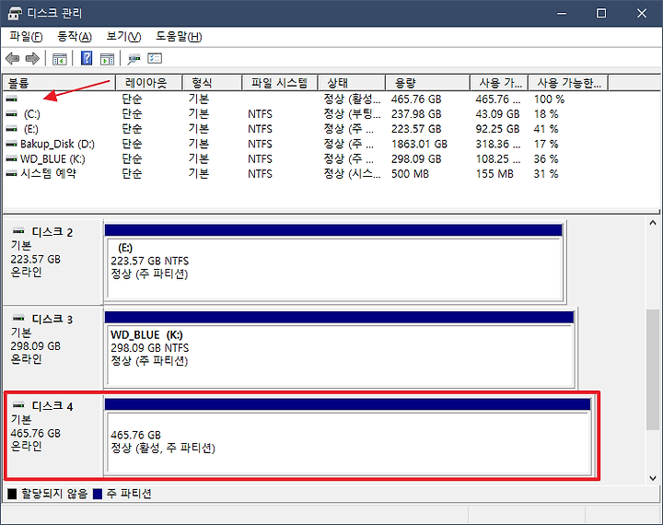
Task: Click the WD_BLUE (K:) volume name in list
Action: pyautogui.click(x=52, y=159)
